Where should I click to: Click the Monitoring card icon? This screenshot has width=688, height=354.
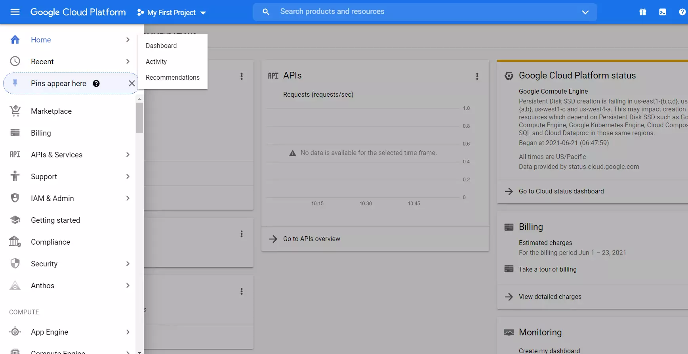click(x=509, y=332)
